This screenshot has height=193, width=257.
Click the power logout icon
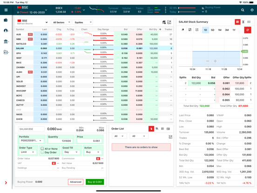coord(252,10)
